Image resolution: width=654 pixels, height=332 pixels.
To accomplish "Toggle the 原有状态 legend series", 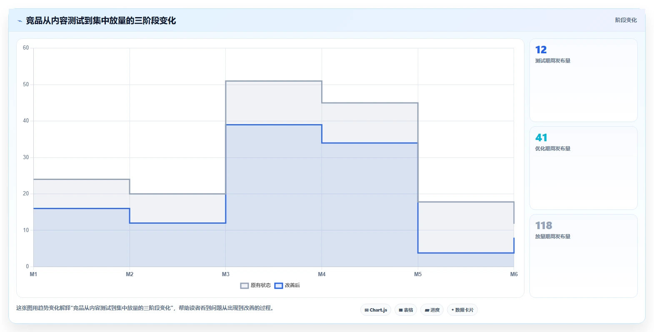I will tap(255, 285).
